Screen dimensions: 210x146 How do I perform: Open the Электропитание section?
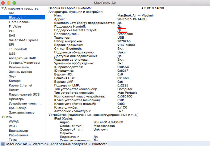pos(22,113)
